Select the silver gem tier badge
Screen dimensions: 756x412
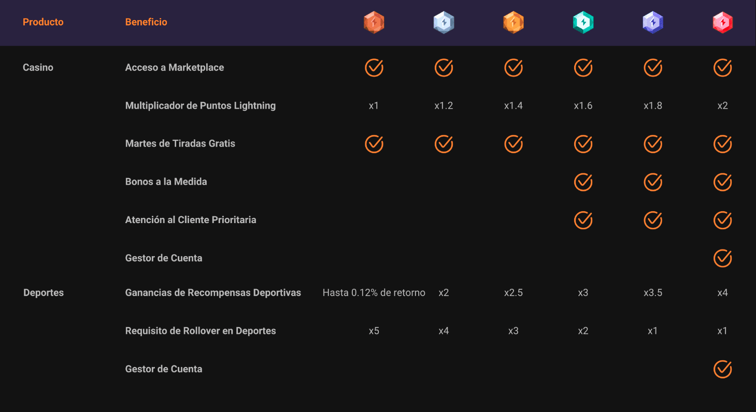tap(444, 23)
